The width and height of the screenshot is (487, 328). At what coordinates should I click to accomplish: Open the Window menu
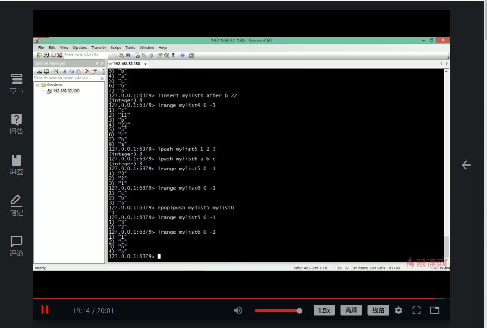[146, 47]
